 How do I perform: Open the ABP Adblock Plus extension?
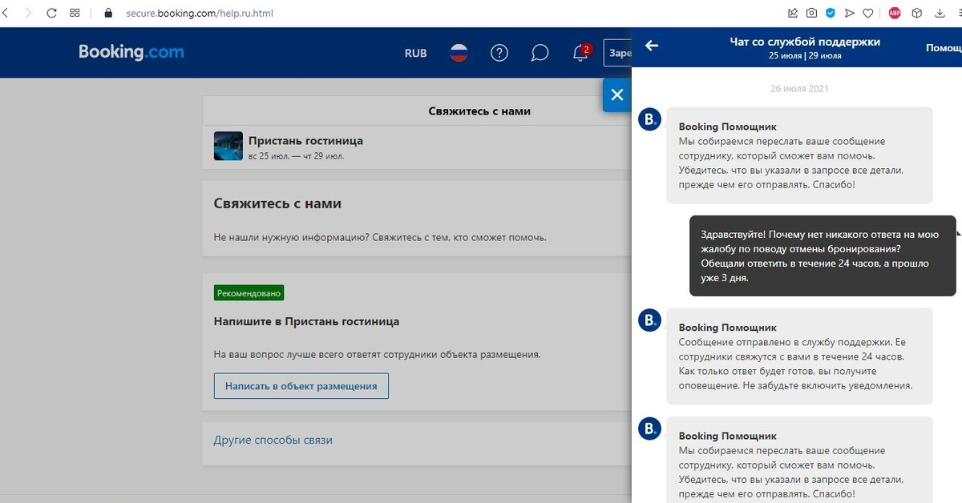pos(895,14)
